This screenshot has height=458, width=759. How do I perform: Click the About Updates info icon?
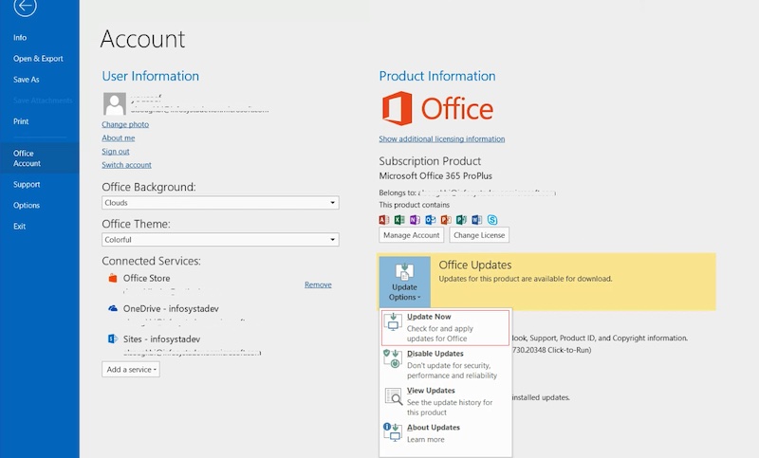(x=393, y=431)
